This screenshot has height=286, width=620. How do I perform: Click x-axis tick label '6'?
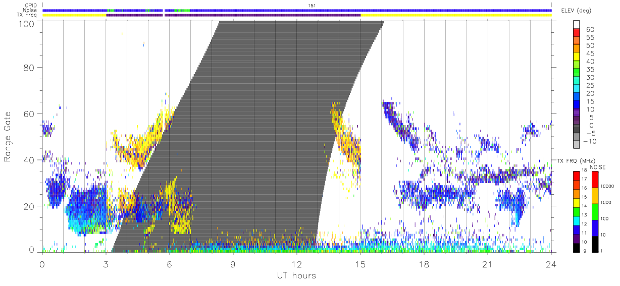click(x=169, y=263)
